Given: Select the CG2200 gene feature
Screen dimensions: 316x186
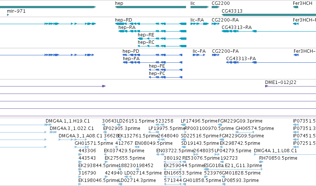Looking at the screenshot, I should click(215, 7).
